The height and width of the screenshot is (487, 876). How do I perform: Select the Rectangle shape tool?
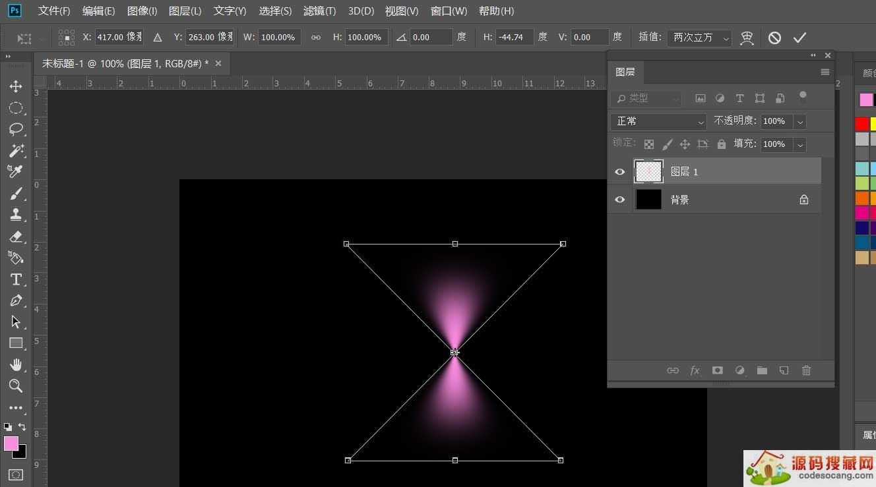(x=16, y=343)
